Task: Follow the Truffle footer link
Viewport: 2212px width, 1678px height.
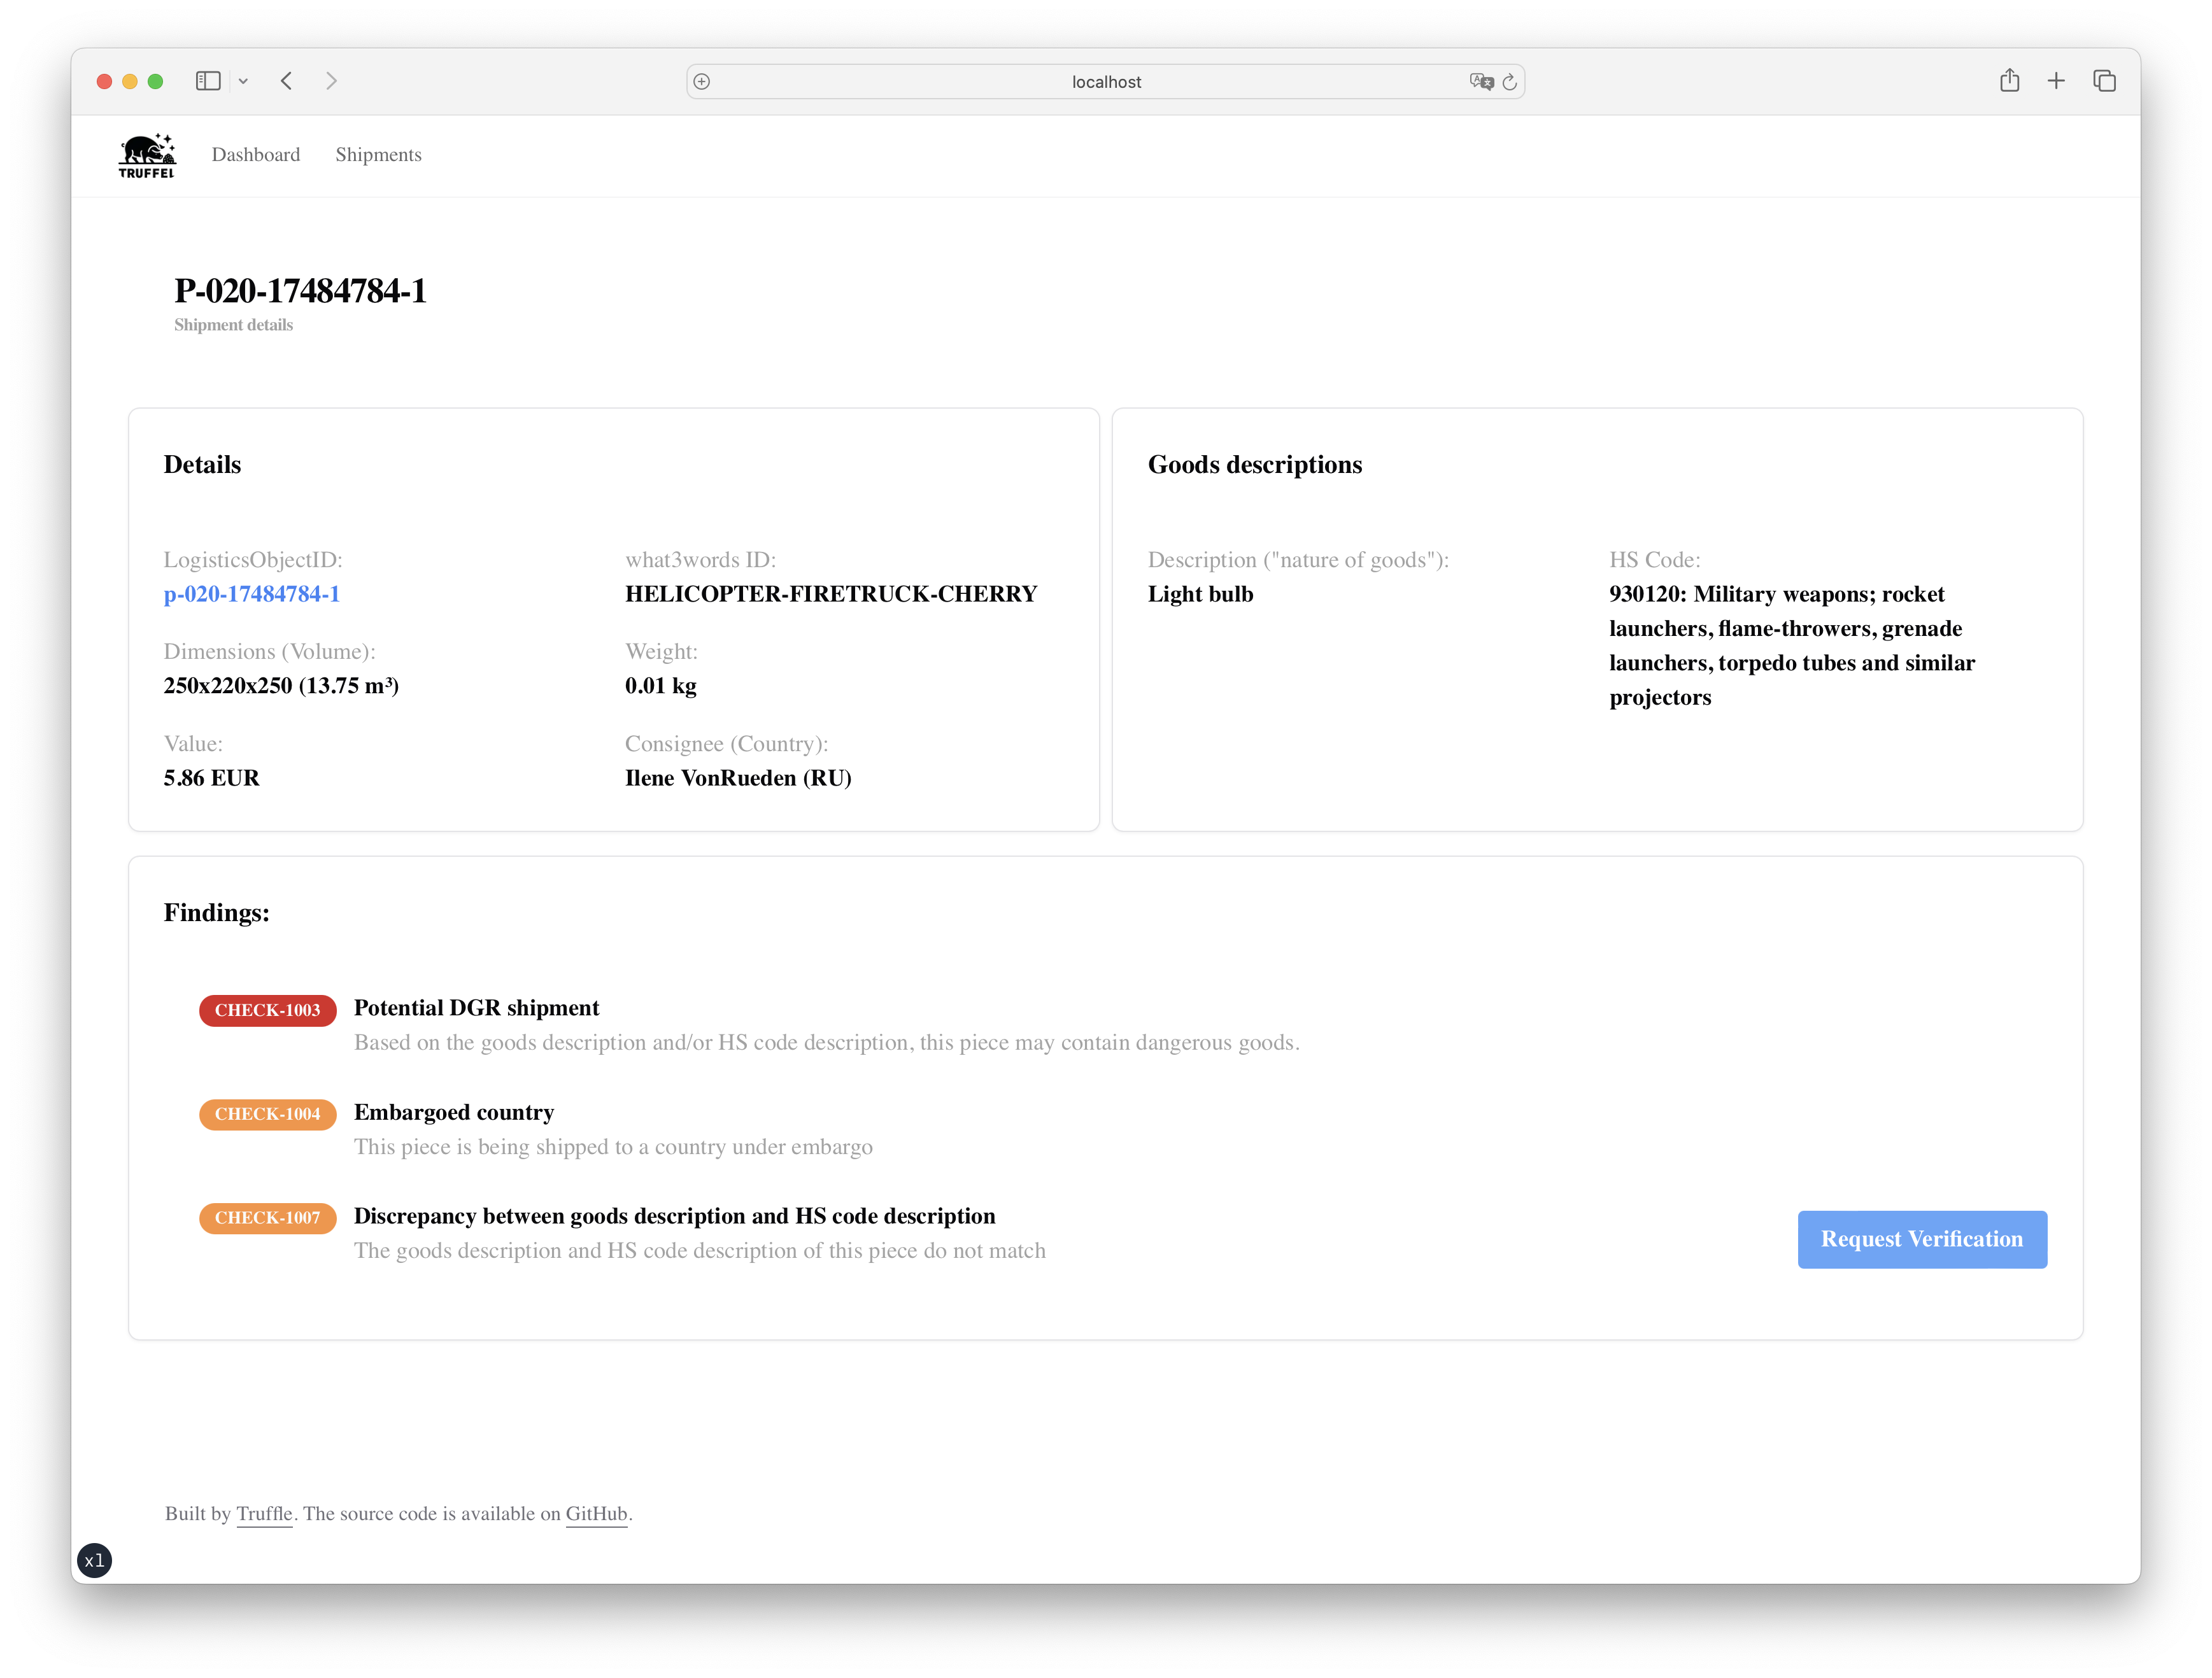Action: click(x=264, y=1514)
